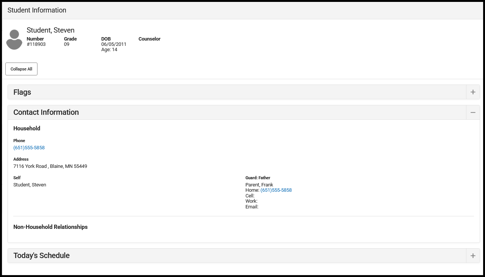Click the Guard: Father label
This screenshot has width=485, height=277.
[257, 178]
